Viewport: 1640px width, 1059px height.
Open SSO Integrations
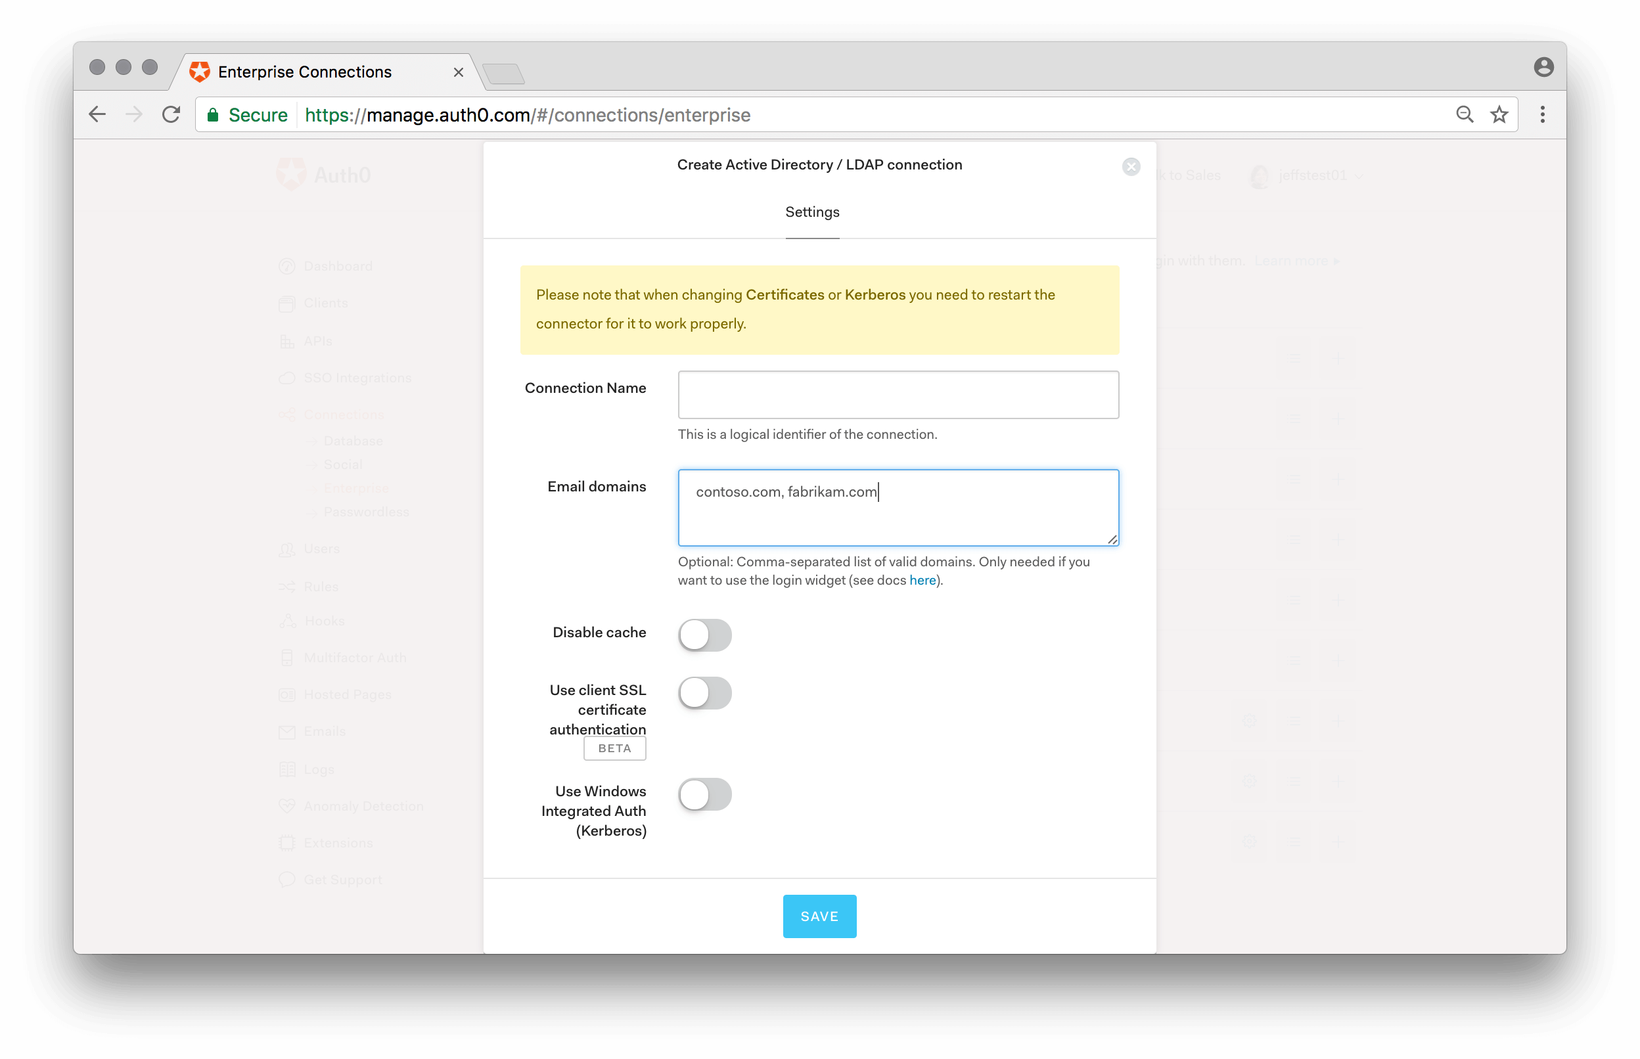[357, 378]
